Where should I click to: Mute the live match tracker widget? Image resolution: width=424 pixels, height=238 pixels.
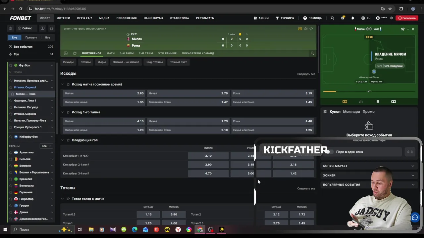click(x=403, y=29)
